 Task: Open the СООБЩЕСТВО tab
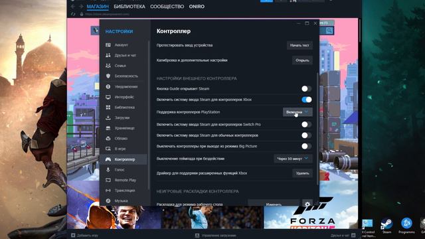(x=167, y=7)
